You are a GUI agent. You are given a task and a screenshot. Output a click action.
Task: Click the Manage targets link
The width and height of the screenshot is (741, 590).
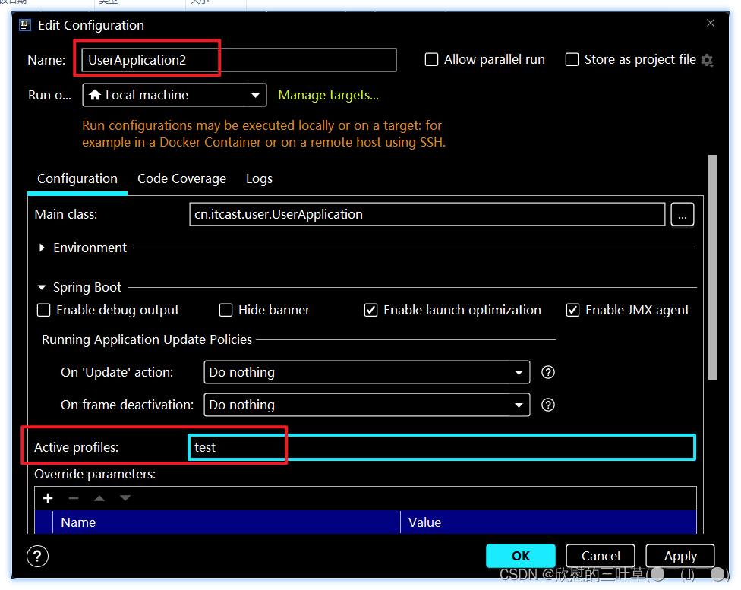tap(329, 95)
